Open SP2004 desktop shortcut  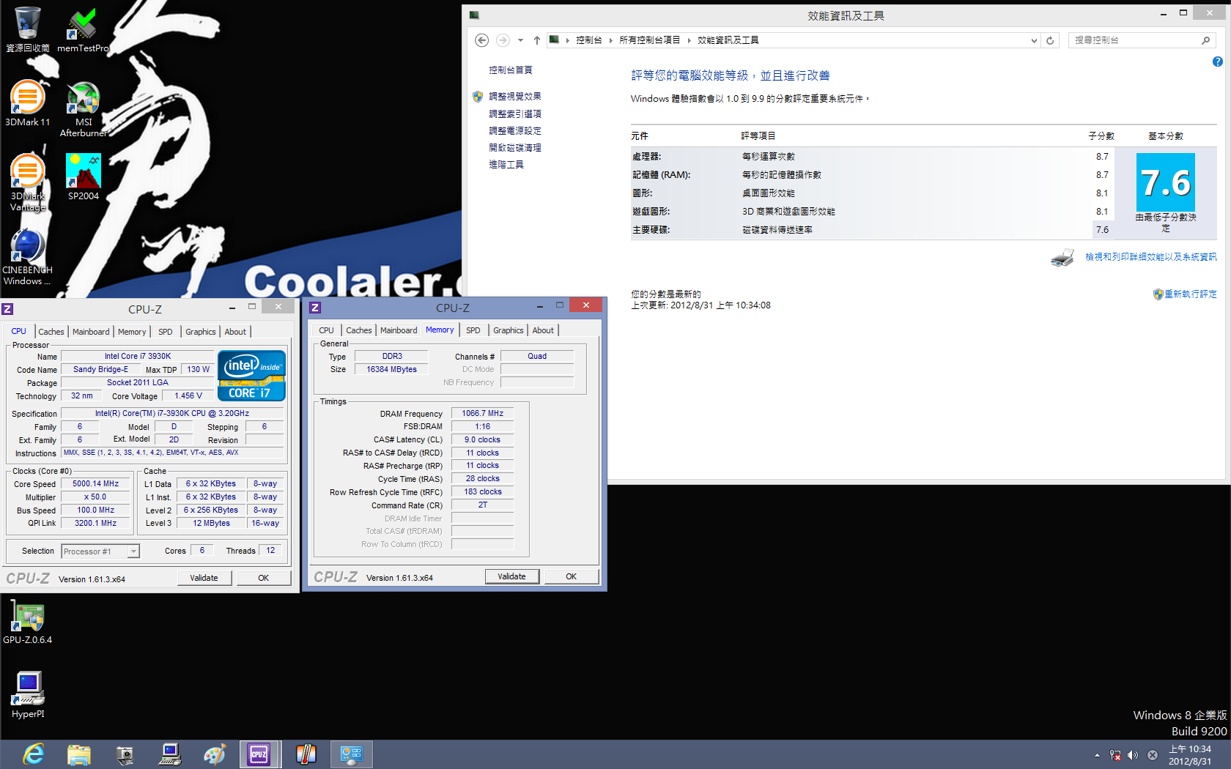coord(83,177)
